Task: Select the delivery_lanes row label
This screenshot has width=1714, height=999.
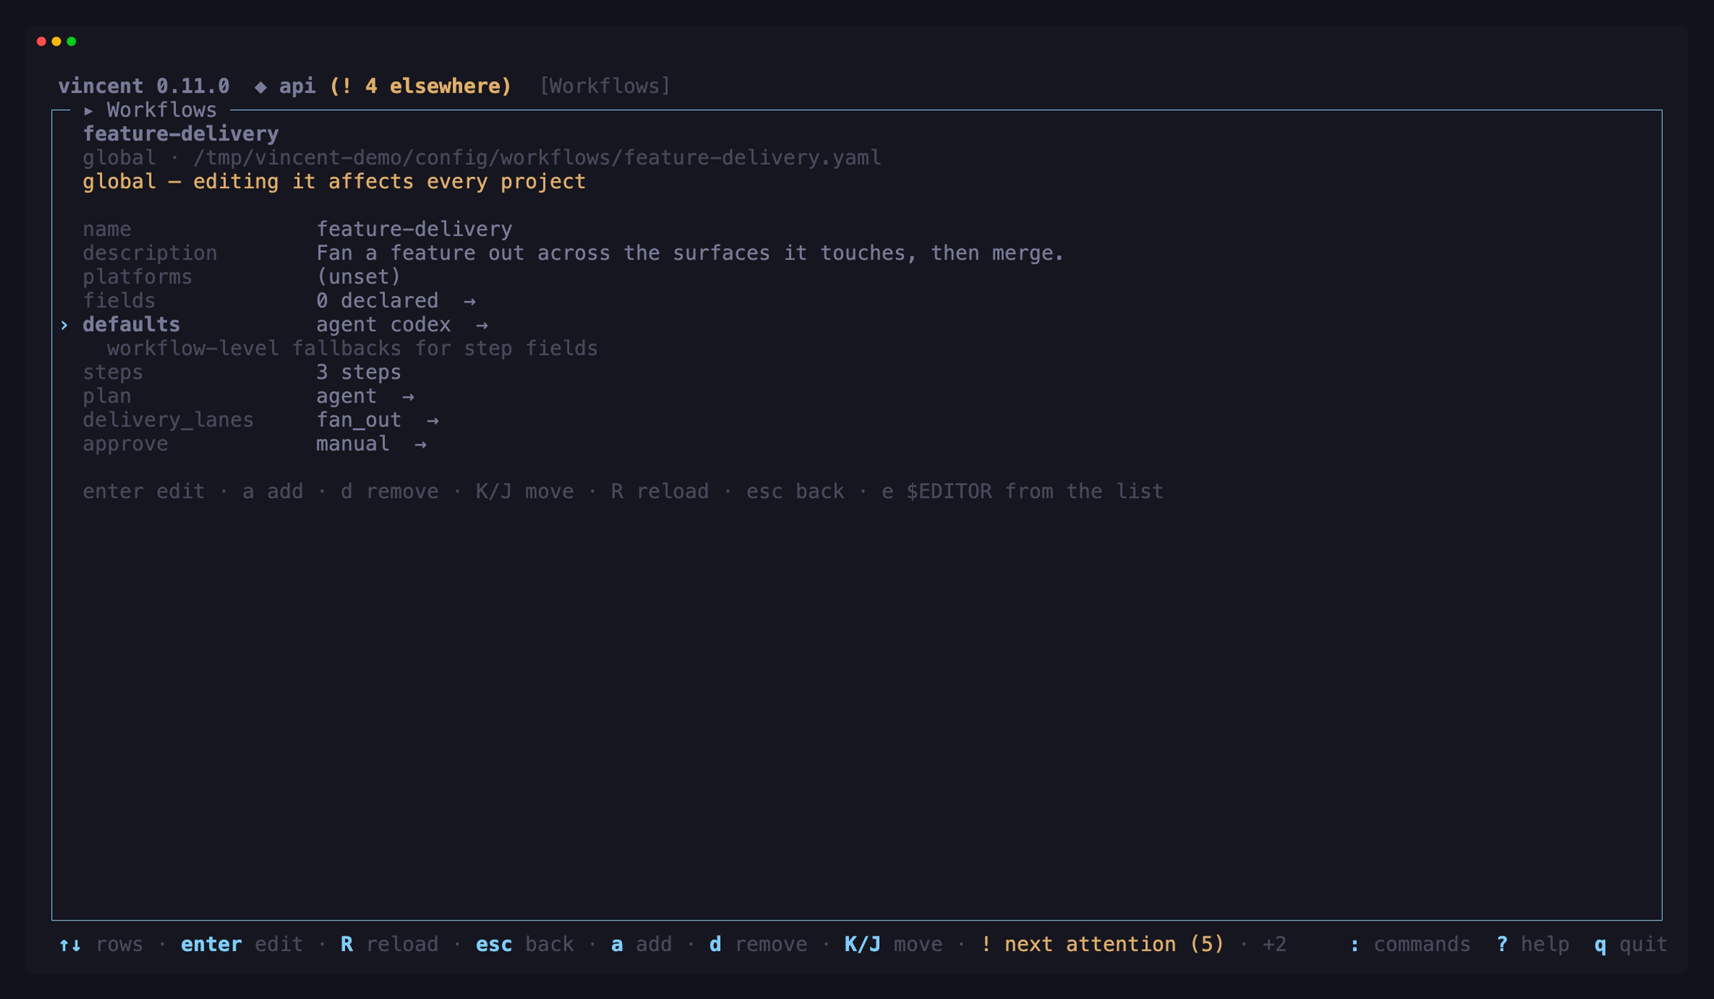Action: [x=168, y=420]
